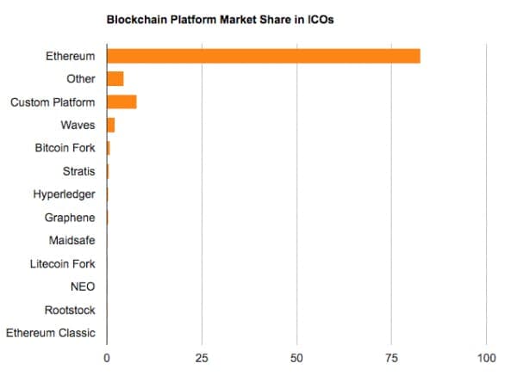The height and width of the screenshot is (388, 517).
Task: Click the Waves bar
Action: pos(111,125)
